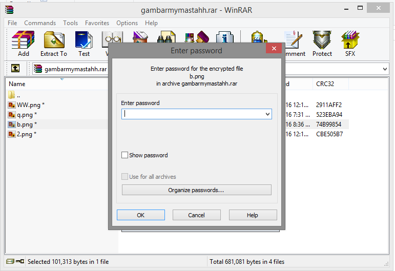Sort files by CRC32 column header

[325, 84]
